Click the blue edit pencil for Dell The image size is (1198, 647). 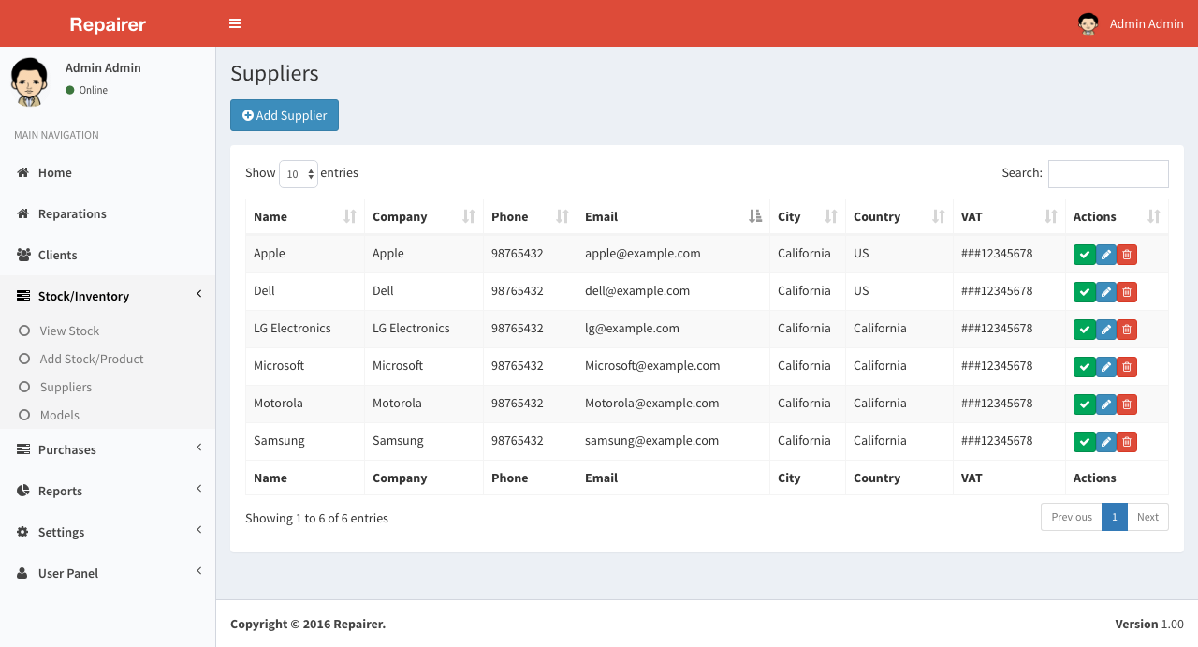tap(1106, 292)
